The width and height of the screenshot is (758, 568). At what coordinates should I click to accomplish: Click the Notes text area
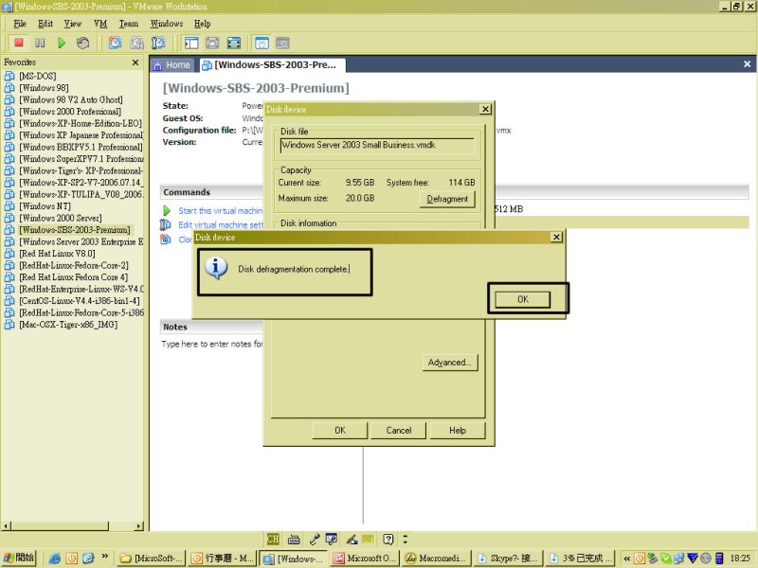(212, 344)
